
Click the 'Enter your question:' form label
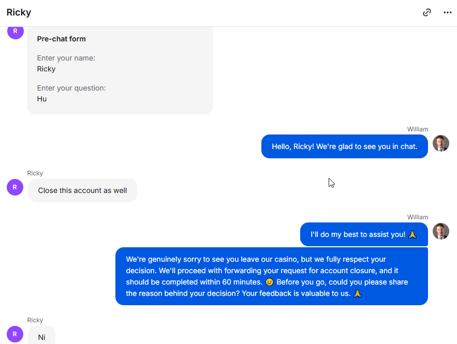(x=71, y=88)
